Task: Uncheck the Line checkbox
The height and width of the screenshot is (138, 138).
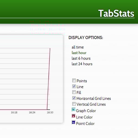Action: [74, 86]
